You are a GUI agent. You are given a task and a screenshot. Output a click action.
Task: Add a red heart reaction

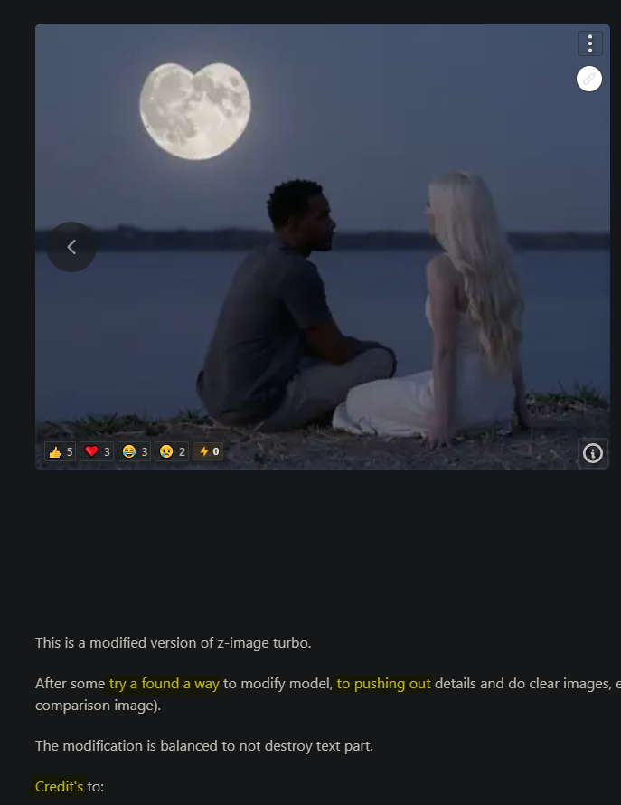97,451
